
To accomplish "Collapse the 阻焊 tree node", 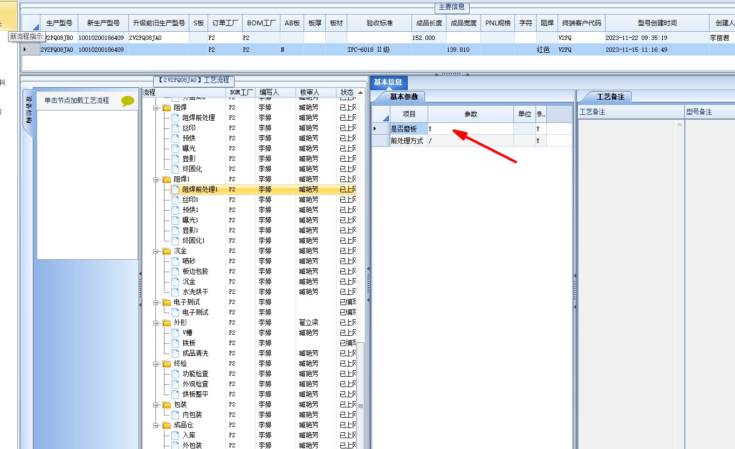I will point(156,108).
